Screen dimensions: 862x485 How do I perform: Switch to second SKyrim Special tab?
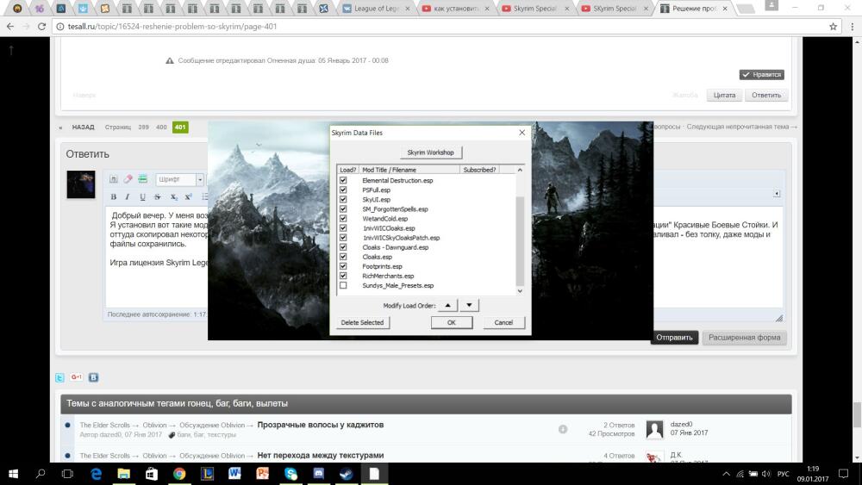click(x=615, y=9)
